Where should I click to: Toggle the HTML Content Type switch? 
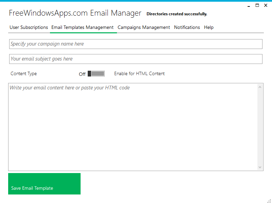[96, 73]
